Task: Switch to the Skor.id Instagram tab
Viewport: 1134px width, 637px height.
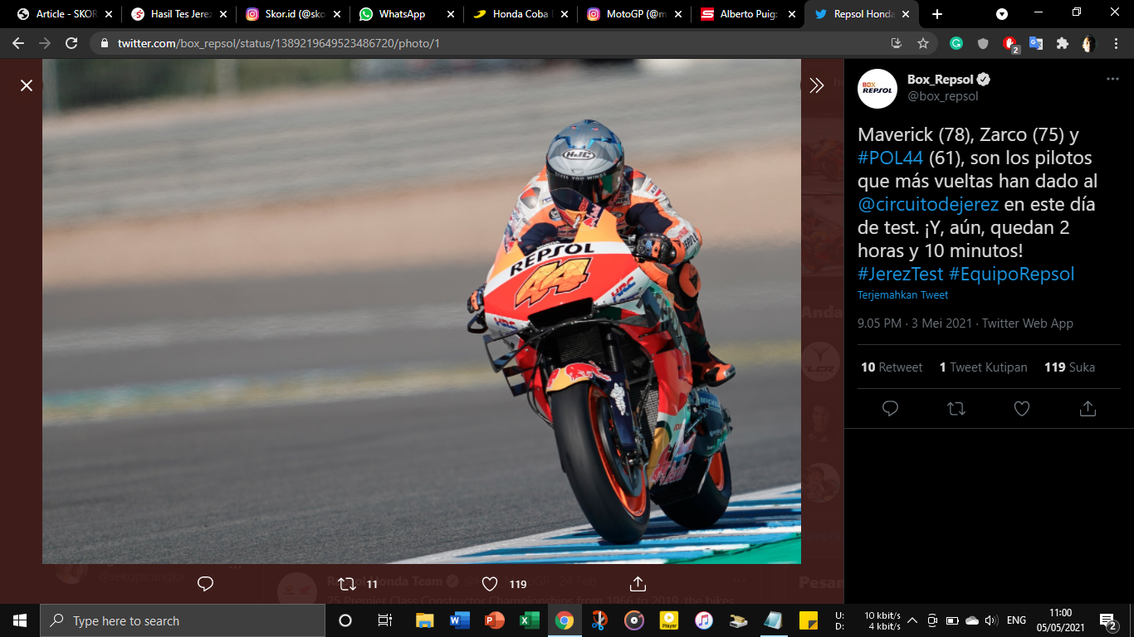Action: [x=292, y=14]
